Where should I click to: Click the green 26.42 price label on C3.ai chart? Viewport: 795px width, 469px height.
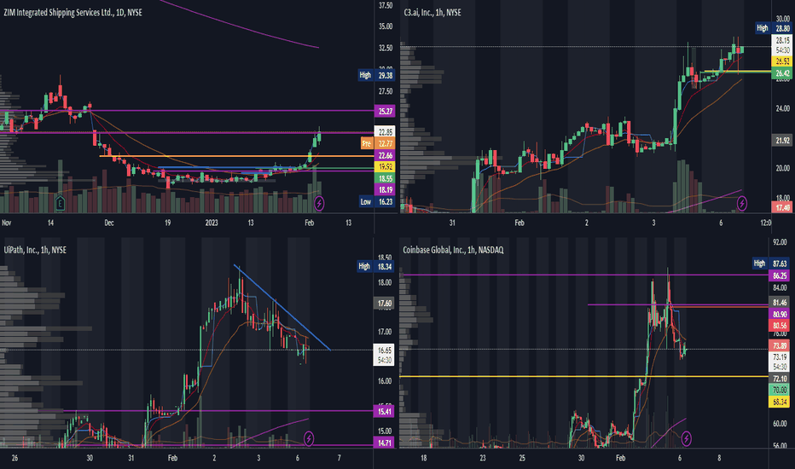click(782, 73)
